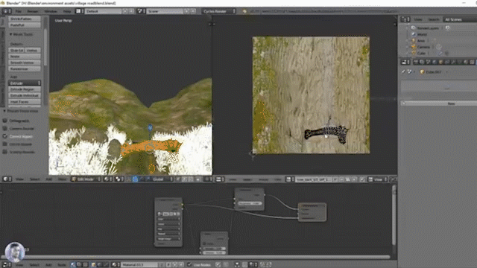Click the Vertex slide button

32,50
